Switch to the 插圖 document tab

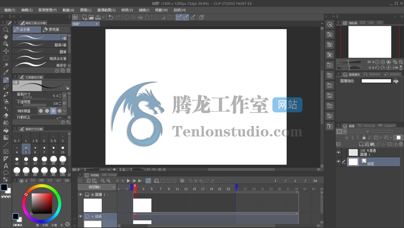(x=85, y=24)
